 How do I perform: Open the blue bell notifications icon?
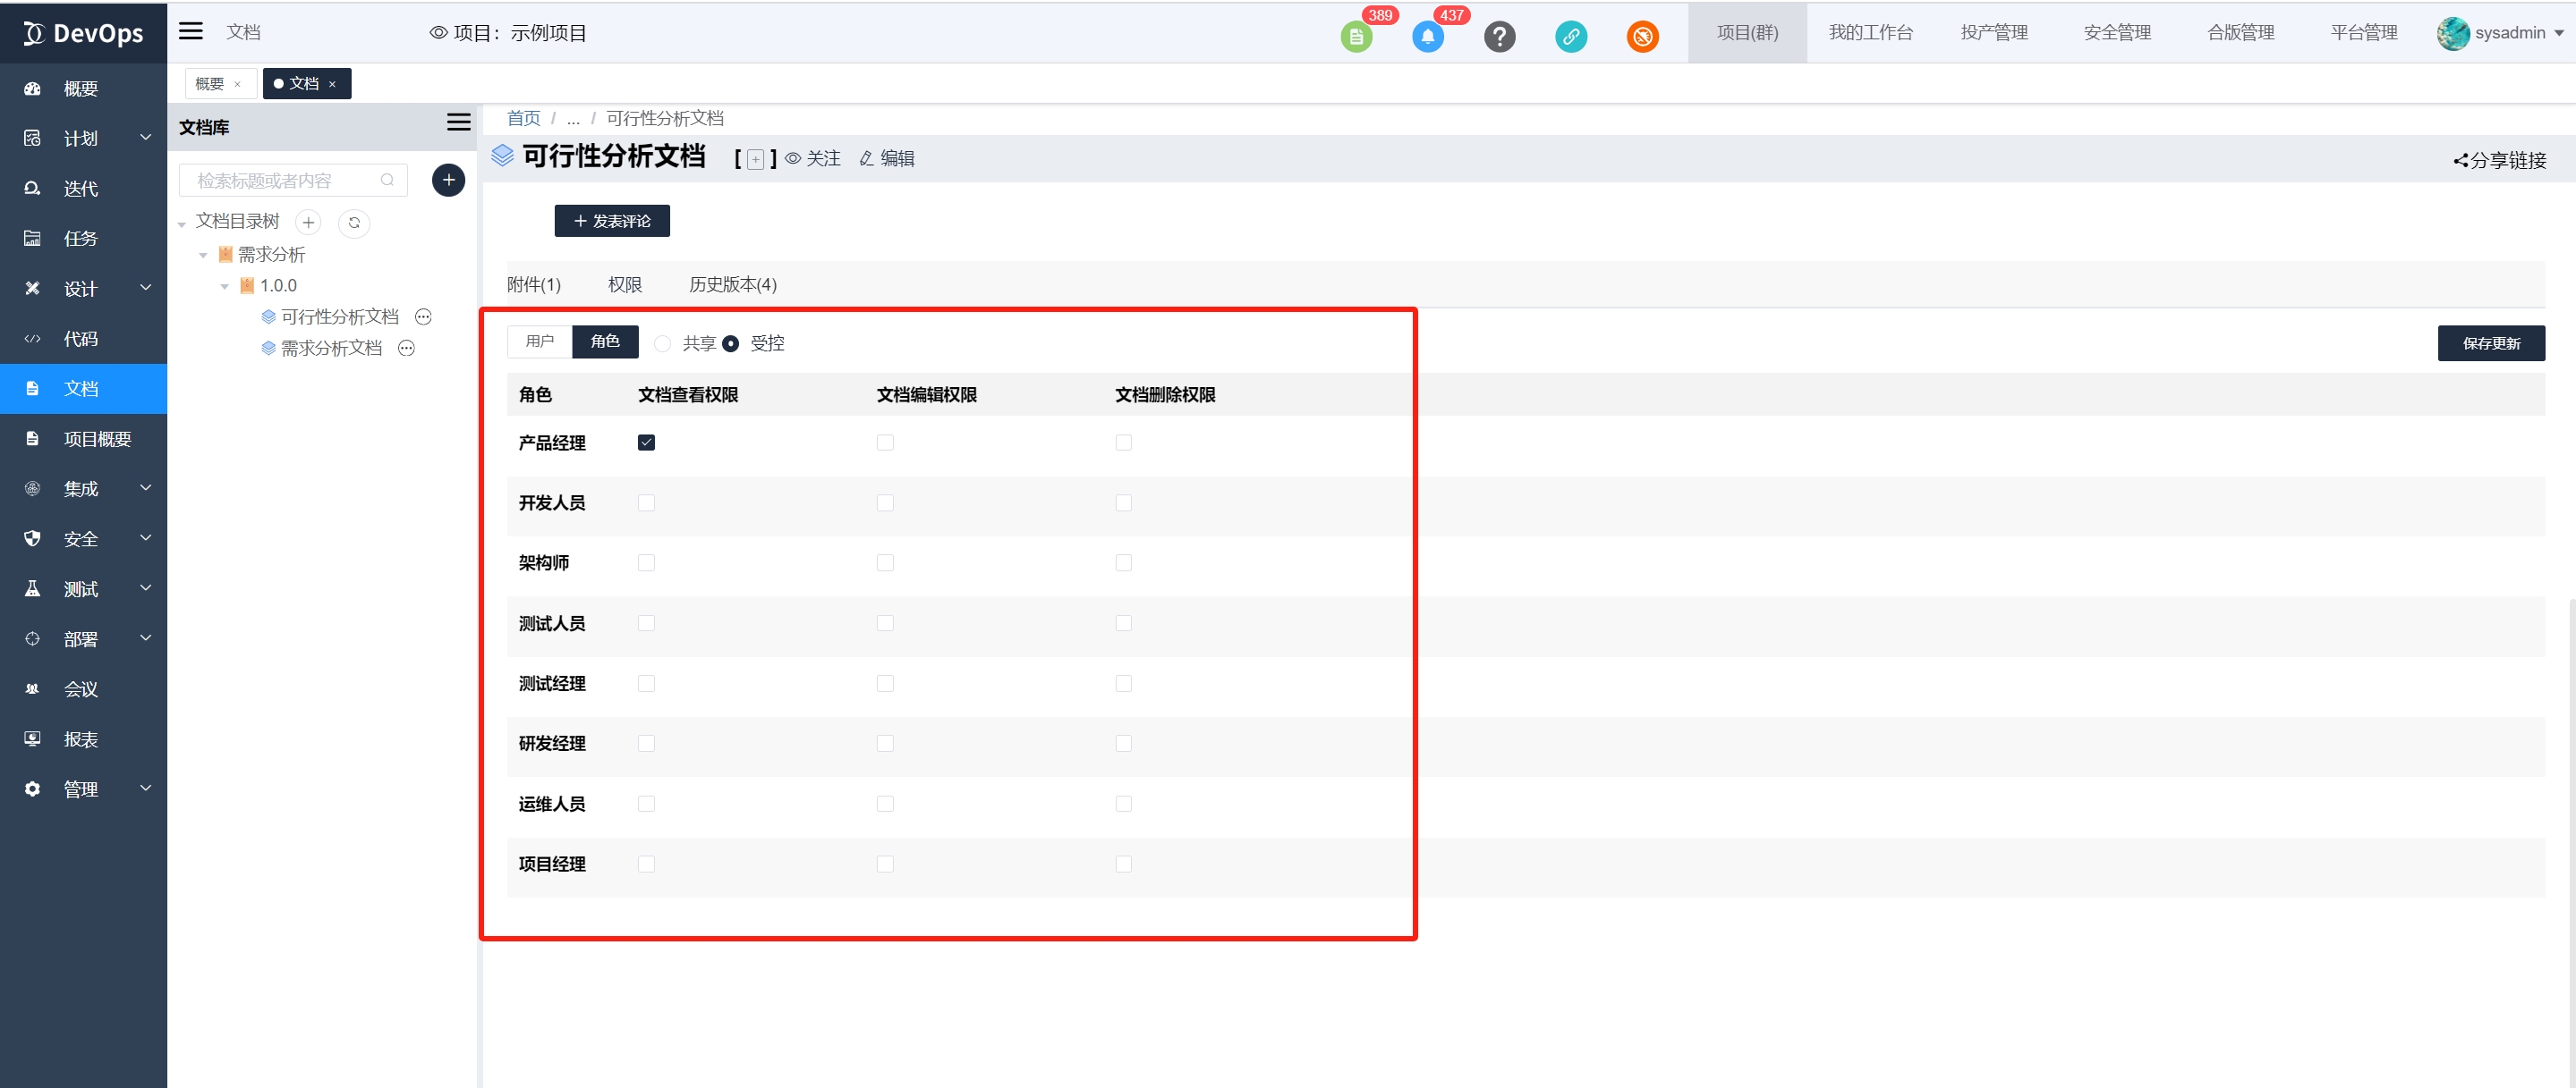[1427, 37]
